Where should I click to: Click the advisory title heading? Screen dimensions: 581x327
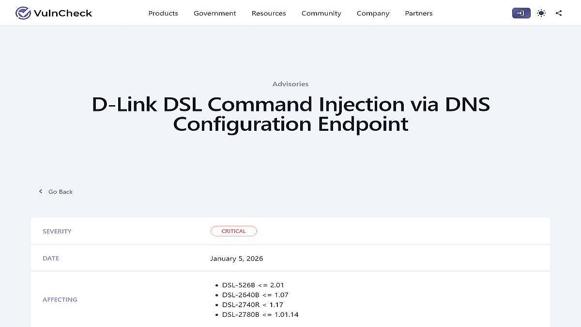point(290,114)
